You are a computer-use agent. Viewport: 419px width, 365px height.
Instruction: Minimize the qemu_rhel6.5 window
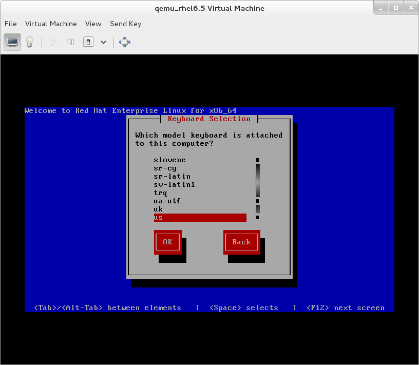(380, 8)
